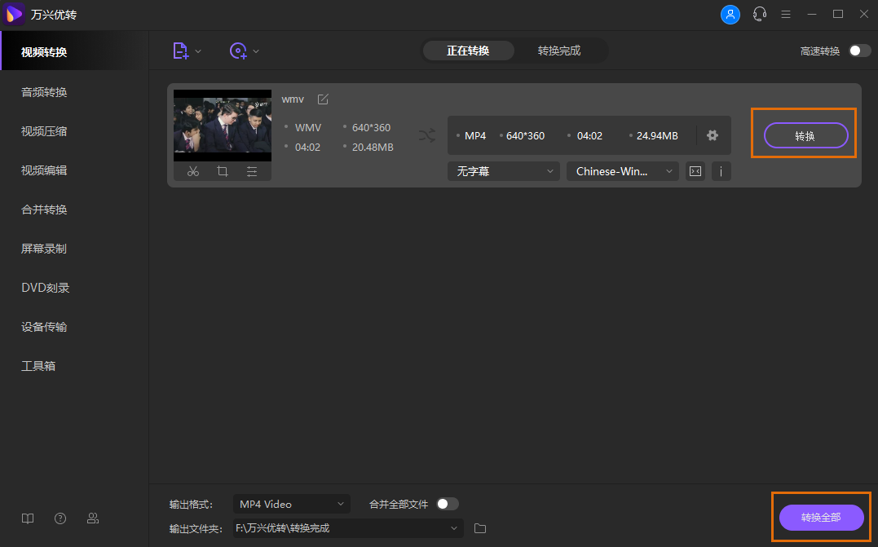
Task: Open the 无字幕 subtitle dropdown
Action: tap(503, 171)
